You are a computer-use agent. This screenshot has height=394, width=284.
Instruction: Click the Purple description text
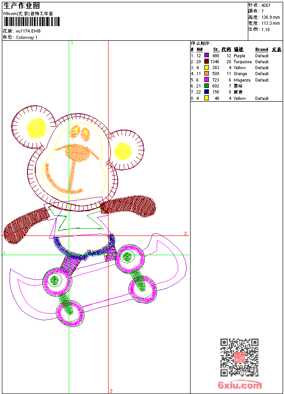point(239,56)
